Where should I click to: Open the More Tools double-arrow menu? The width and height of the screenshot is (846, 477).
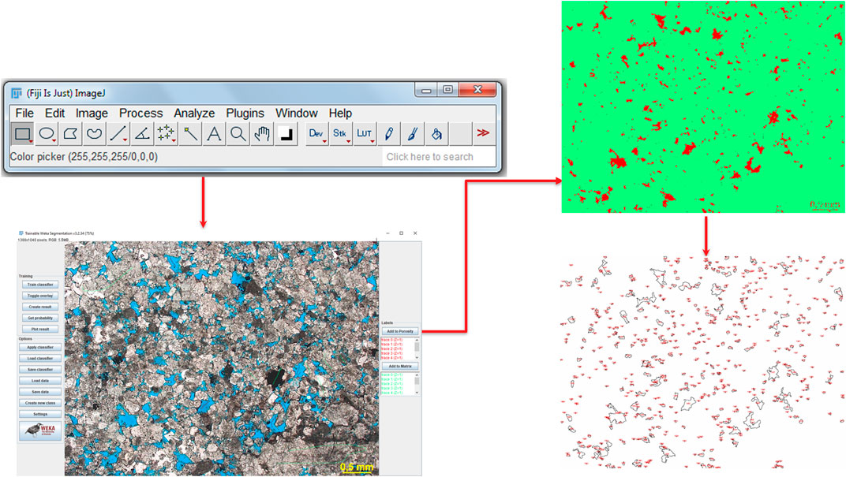(484, 134)
